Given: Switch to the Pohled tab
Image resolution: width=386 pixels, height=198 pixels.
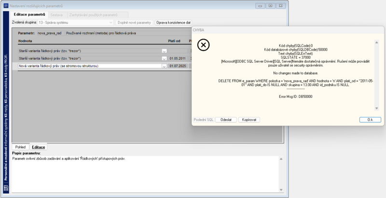Looking at the screenshot, I should click(x=20, y=147).
